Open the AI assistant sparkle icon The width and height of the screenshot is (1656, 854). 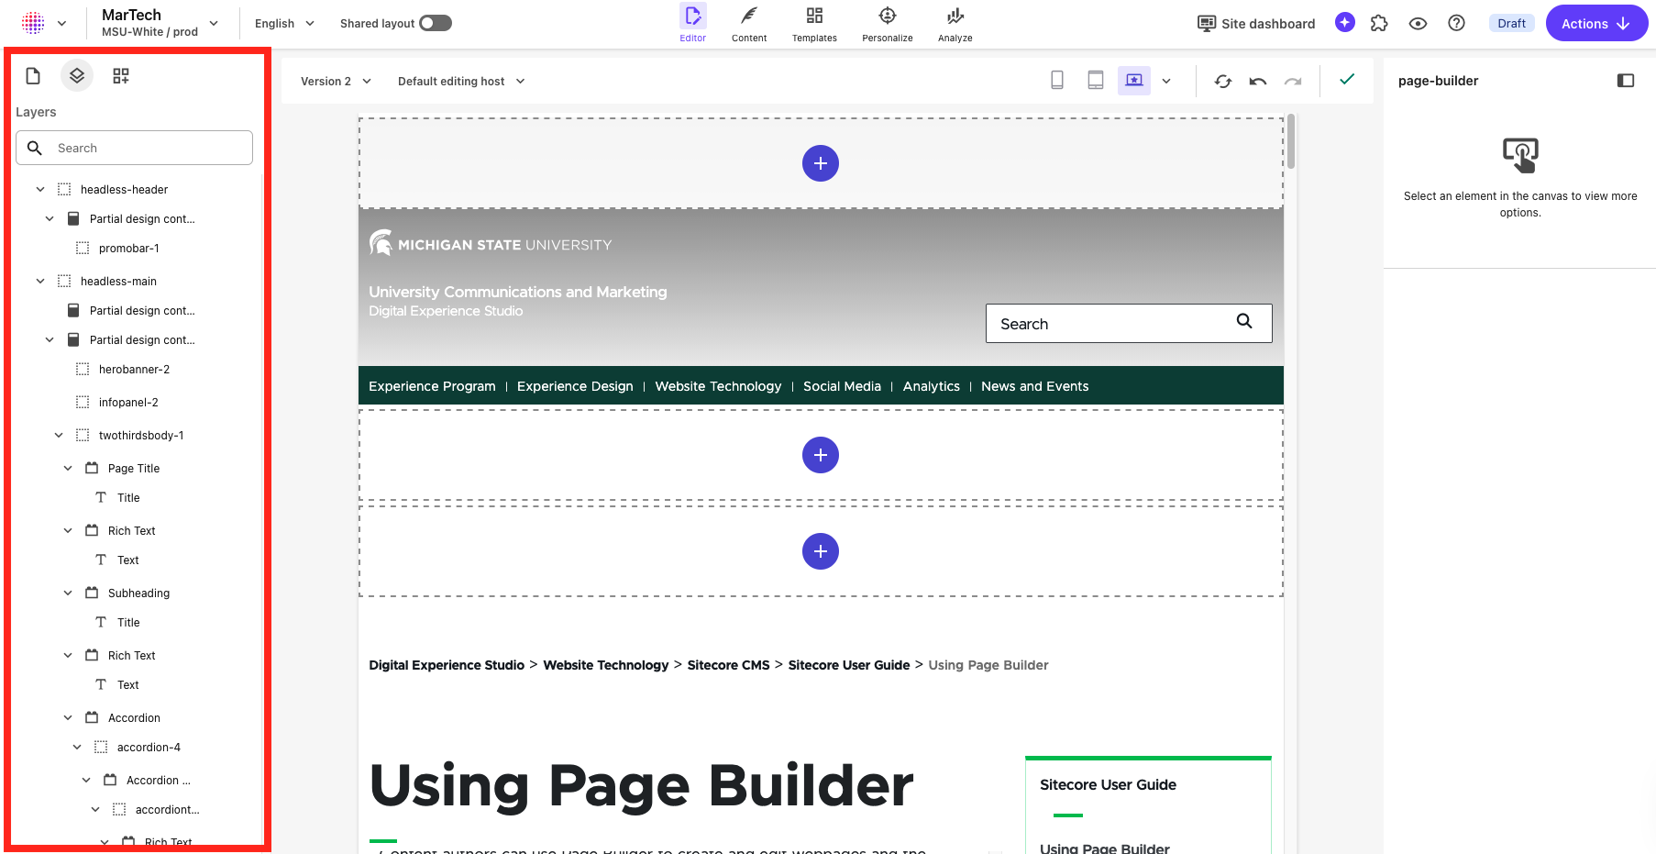pos(1345,23)
